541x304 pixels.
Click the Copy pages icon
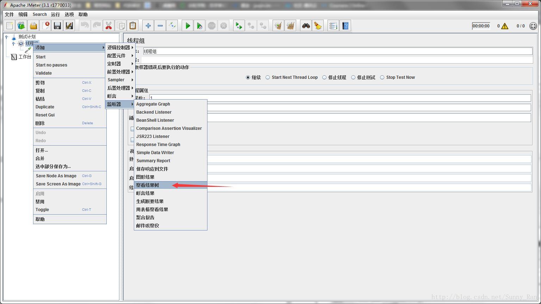(x=121, y=26)
